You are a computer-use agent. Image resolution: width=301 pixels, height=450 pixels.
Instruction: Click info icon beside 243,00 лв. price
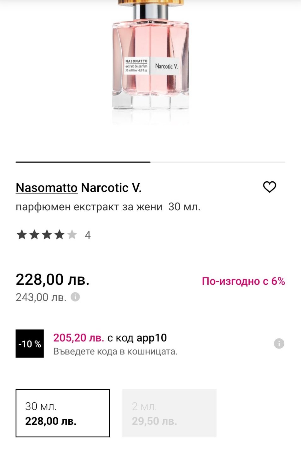point(75,297)
